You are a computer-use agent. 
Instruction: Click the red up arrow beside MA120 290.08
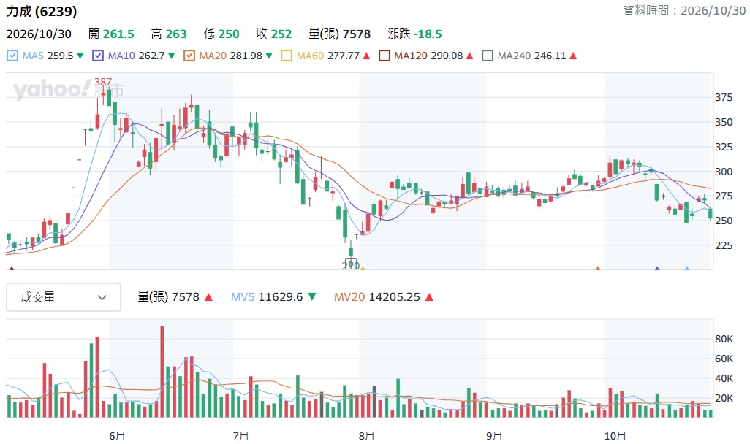(470, 56)
